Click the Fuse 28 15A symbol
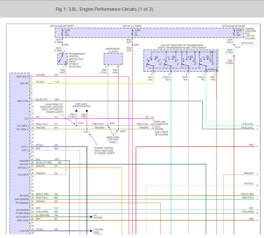 tap(62, 32)
